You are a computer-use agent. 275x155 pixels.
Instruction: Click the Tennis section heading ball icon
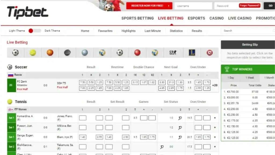click(10, 101)
